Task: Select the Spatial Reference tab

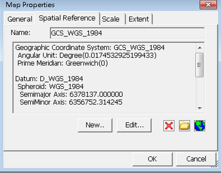Action: (x=67, y=18)
